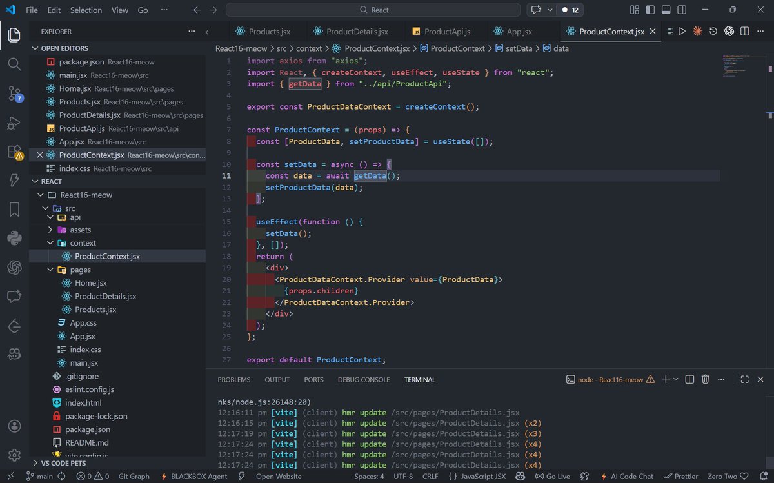Click the main branch in status bar
The image size is (774, 483).
[39, 476]
